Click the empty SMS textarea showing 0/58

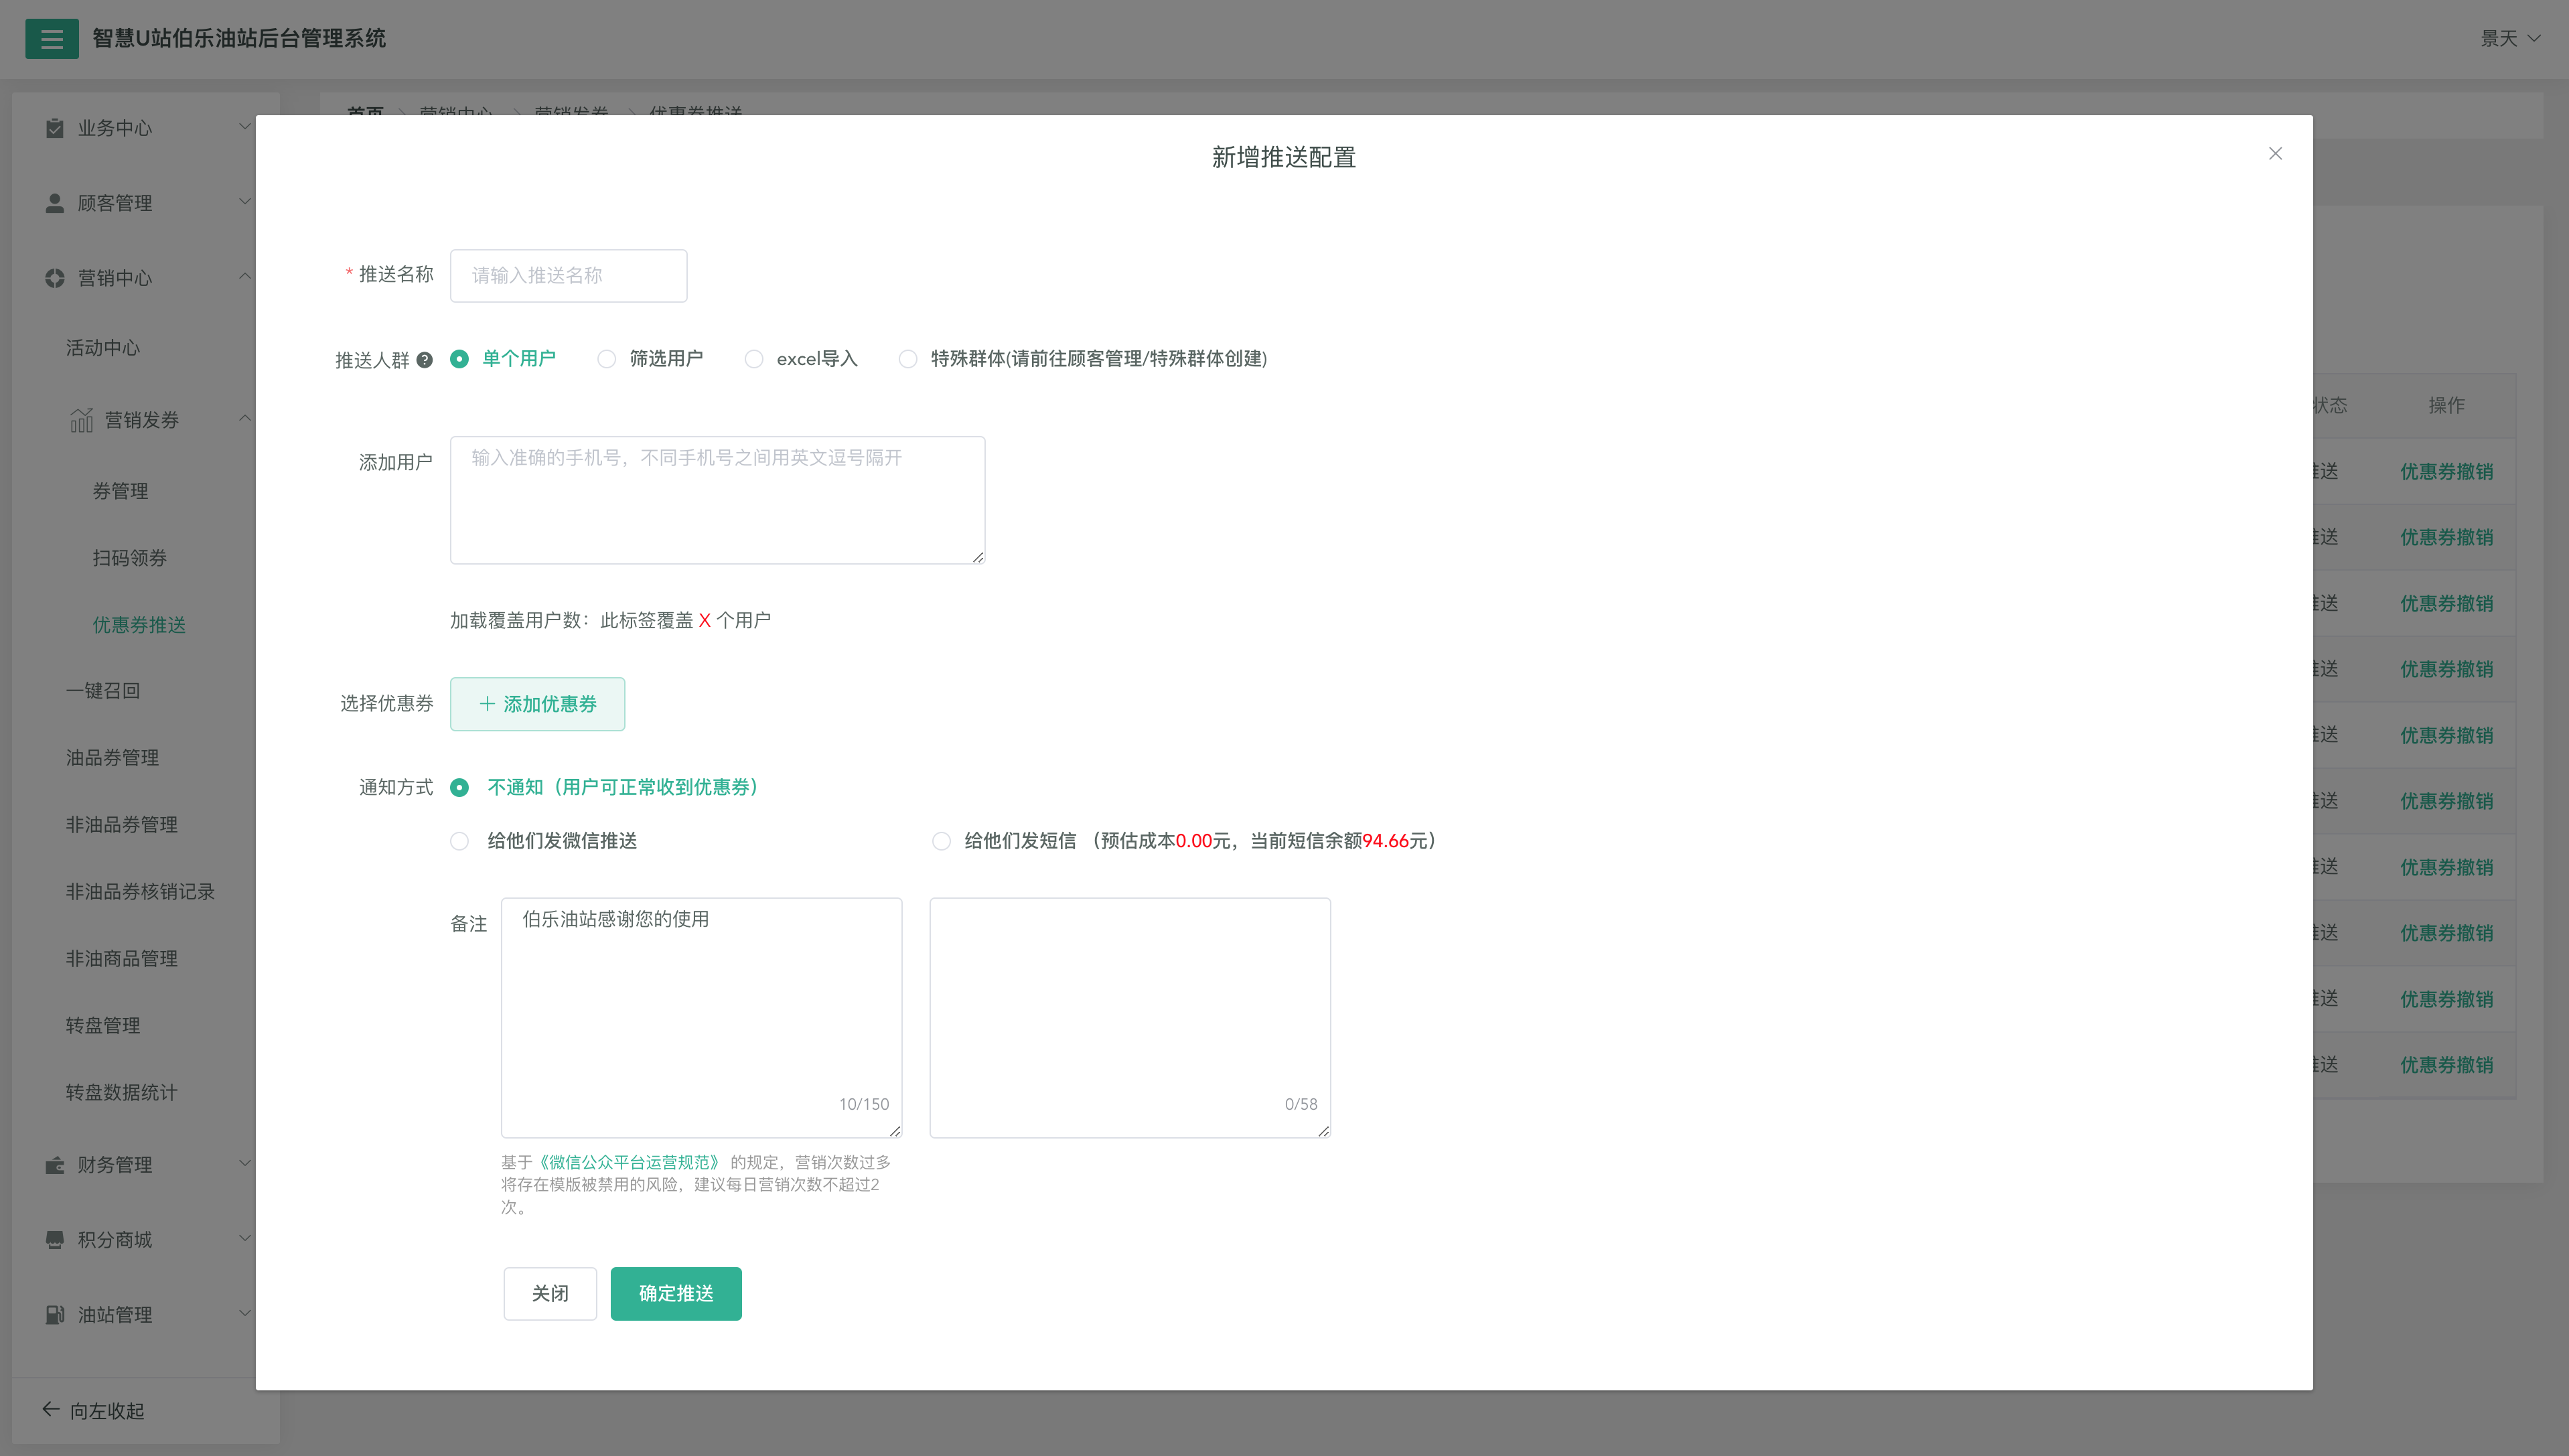click(1130, 1018)
